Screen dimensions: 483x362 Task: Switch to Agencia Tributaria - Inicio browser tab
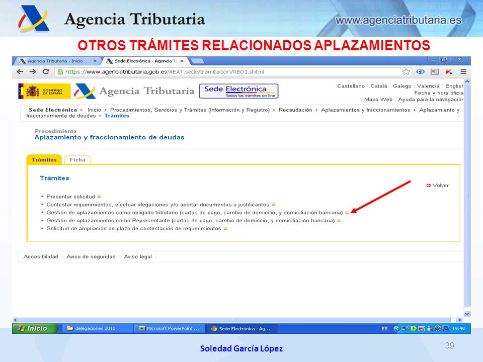click(57, 61)
